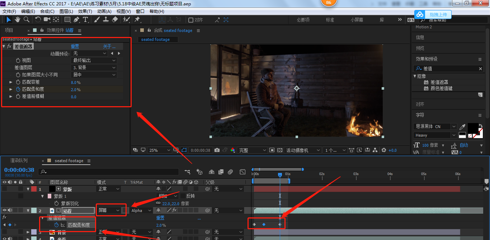This screenshot has width=490, height=240.
Task: Select the Hand tool
Action: [x=18, y=19]
